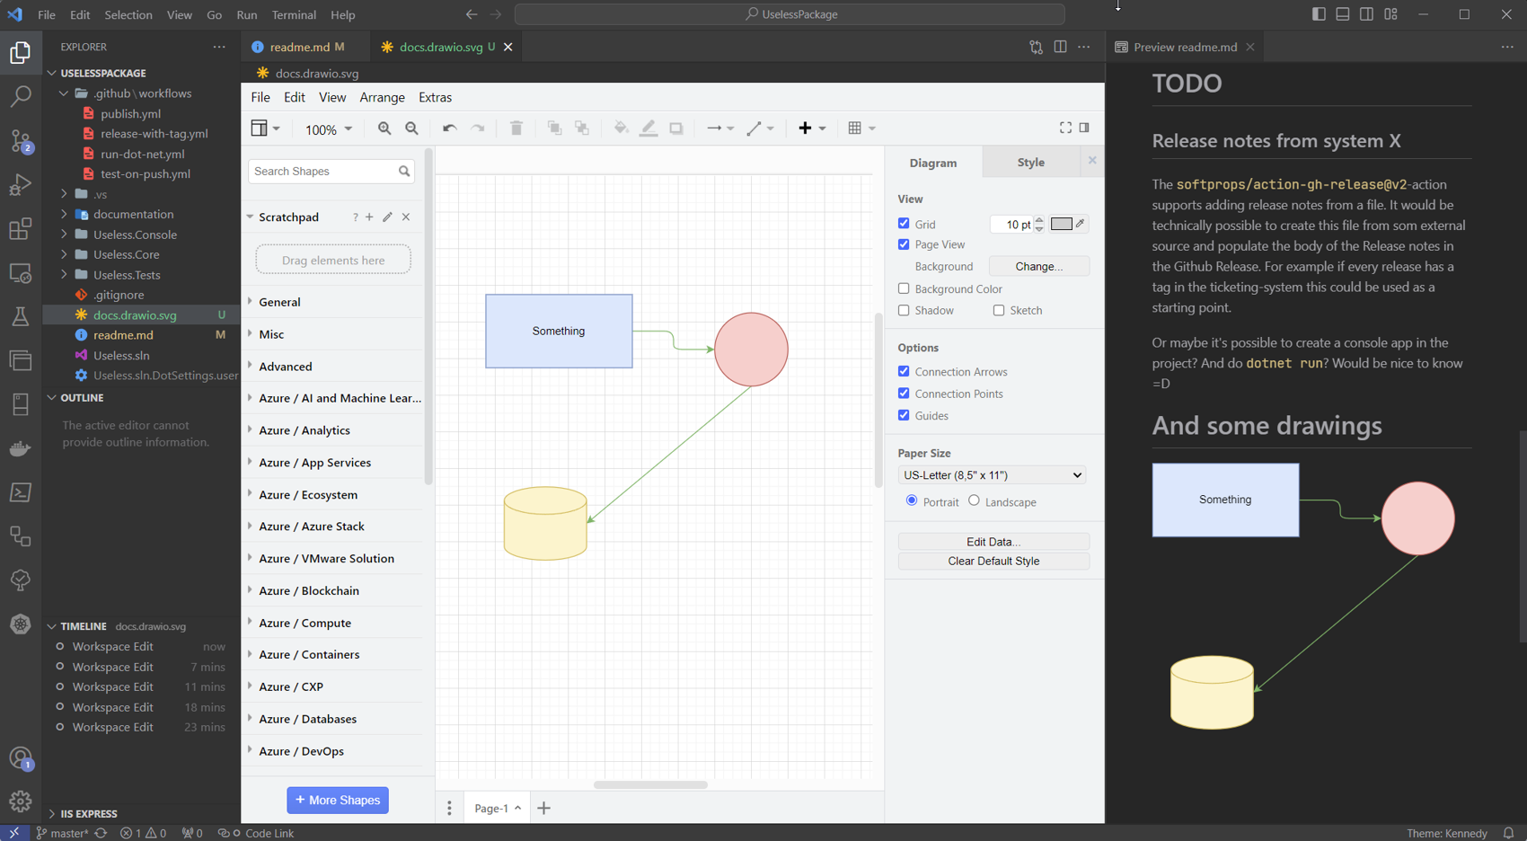
Task: Open Source Control view in activity bar
Action: (20, 139)
